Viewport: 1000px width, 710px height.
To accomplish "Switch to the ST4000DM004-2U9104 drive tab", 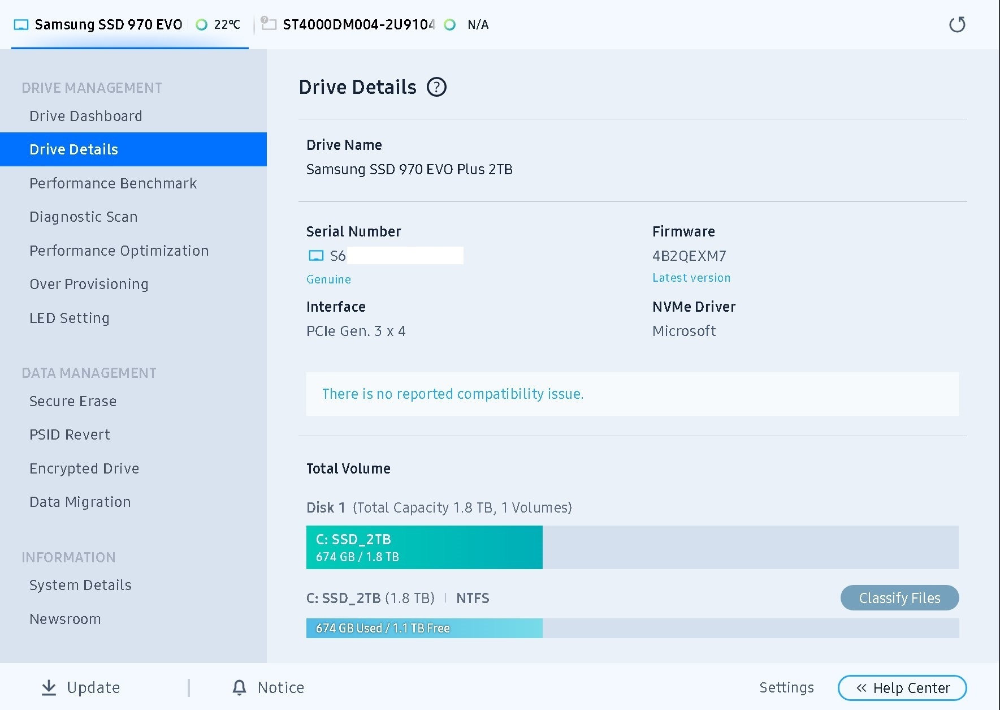I will [358, 25].
